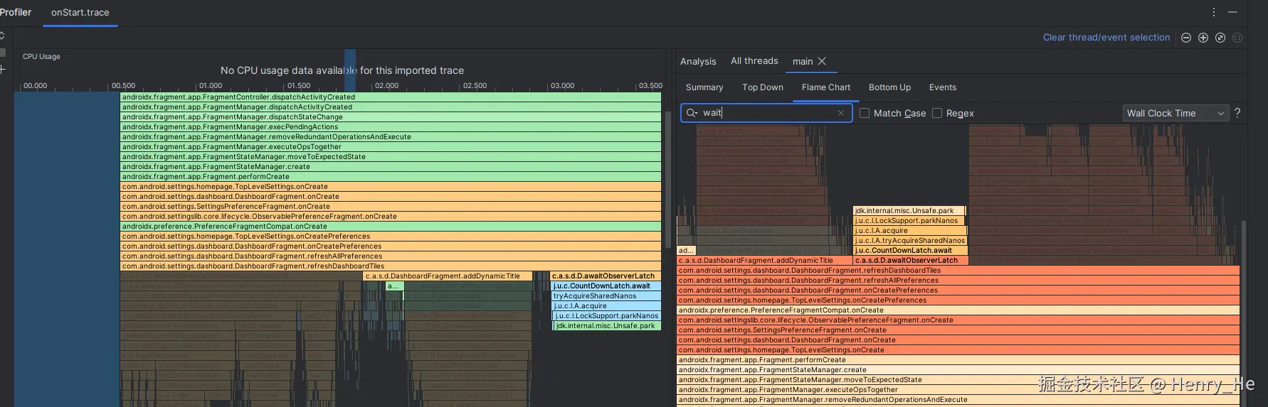The image size is (1268, 407).
Task: Click the flame chart vertical scrollbar
Action: 1244,313
